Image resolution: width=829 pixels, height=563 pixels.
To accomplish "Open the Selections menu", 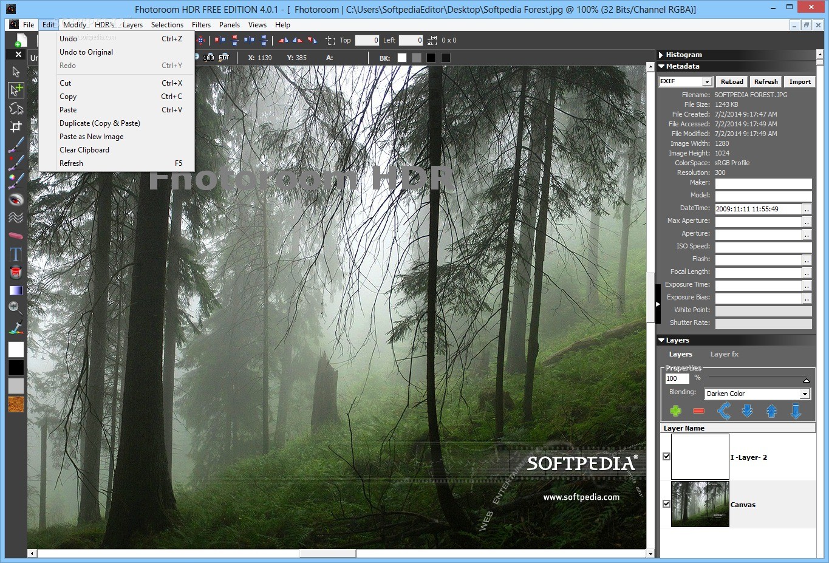I will pos(167,25).
